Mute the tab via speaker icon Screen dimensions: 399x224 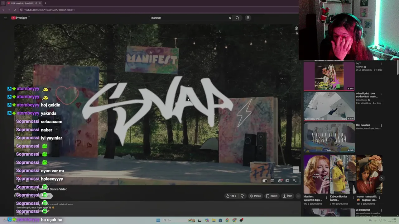pyautogui.click(x=36, y=3)
